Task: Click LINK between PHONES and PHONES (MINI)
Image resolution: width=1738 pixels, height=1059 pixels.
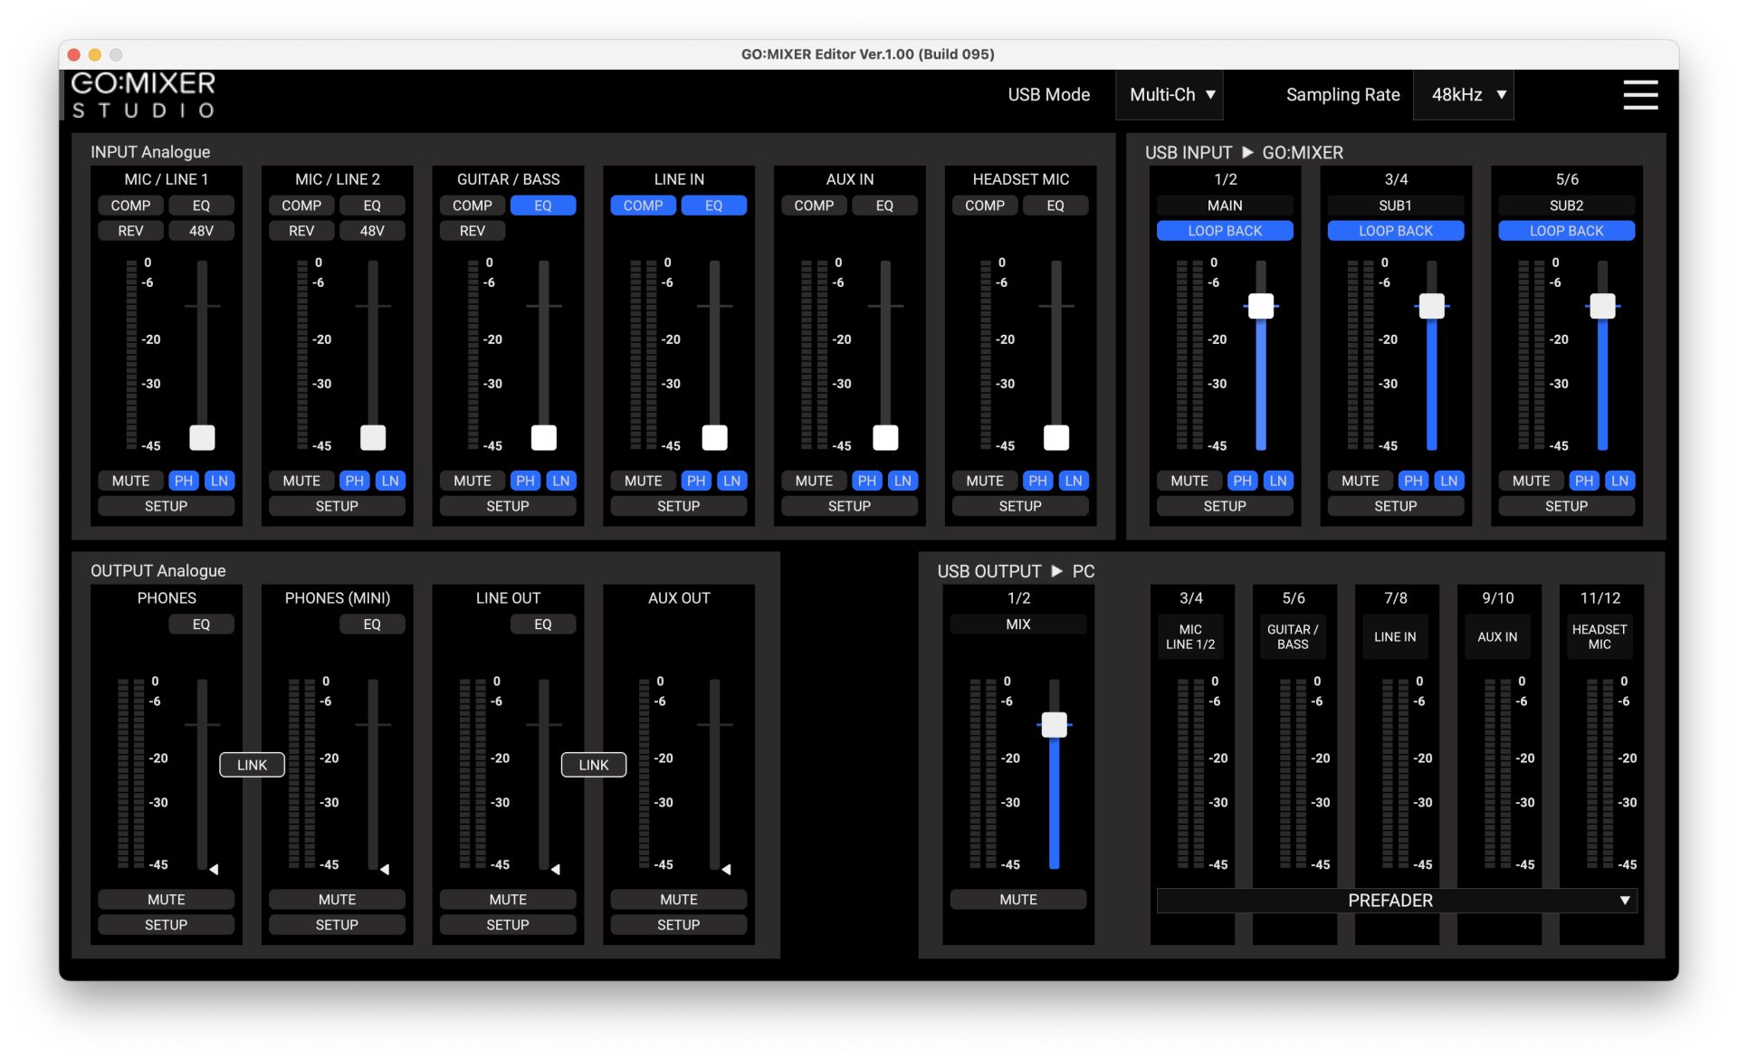Action: 252,765
